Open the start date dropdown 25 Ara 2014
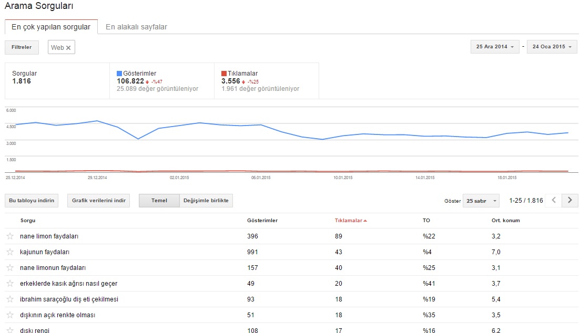Screen dimensions: 580x333 tap(495, 47)
